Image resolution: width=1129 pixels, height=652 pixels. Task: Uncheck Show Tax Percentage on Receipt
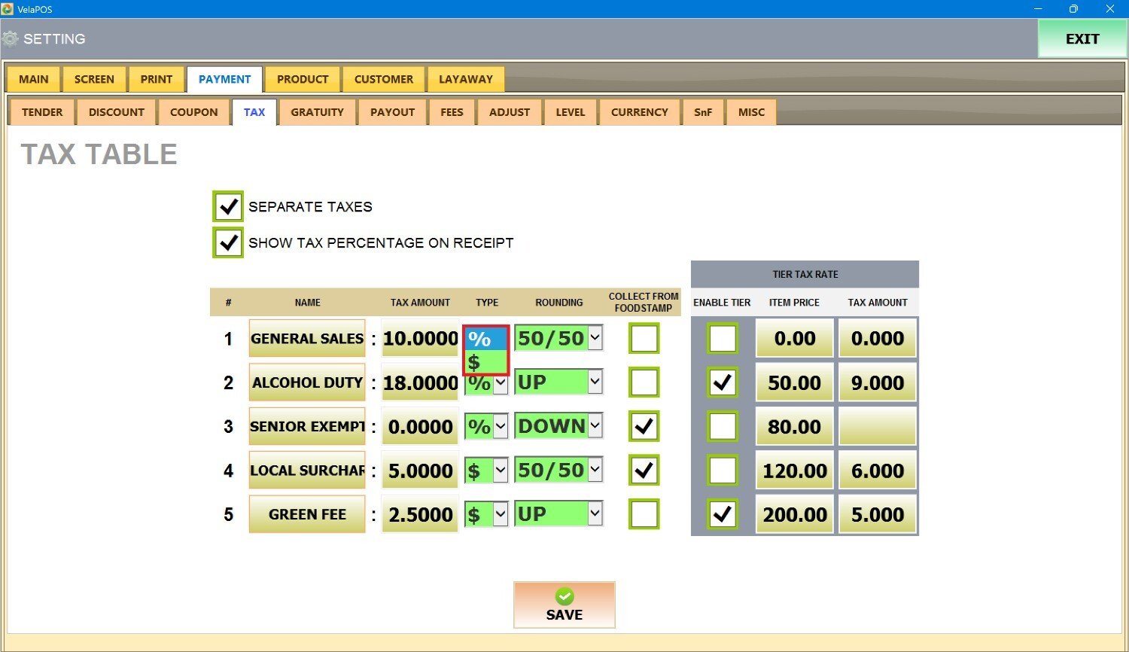(x=228, y=242)
